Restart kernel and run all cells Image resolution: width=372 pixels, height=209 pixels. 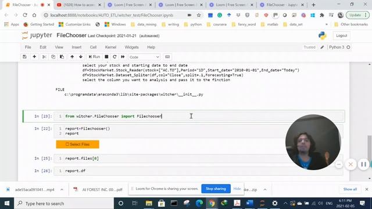pyautogui.click(x=123, y=57)
